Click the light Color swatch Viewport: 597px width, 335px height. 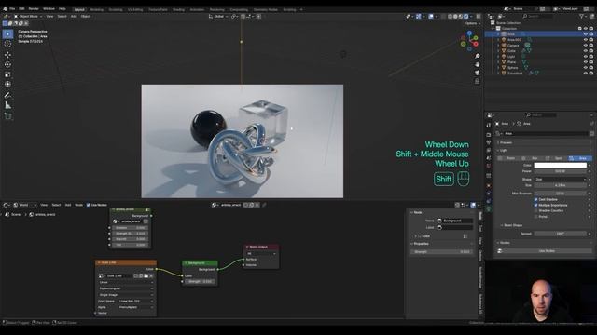(560, 166)
